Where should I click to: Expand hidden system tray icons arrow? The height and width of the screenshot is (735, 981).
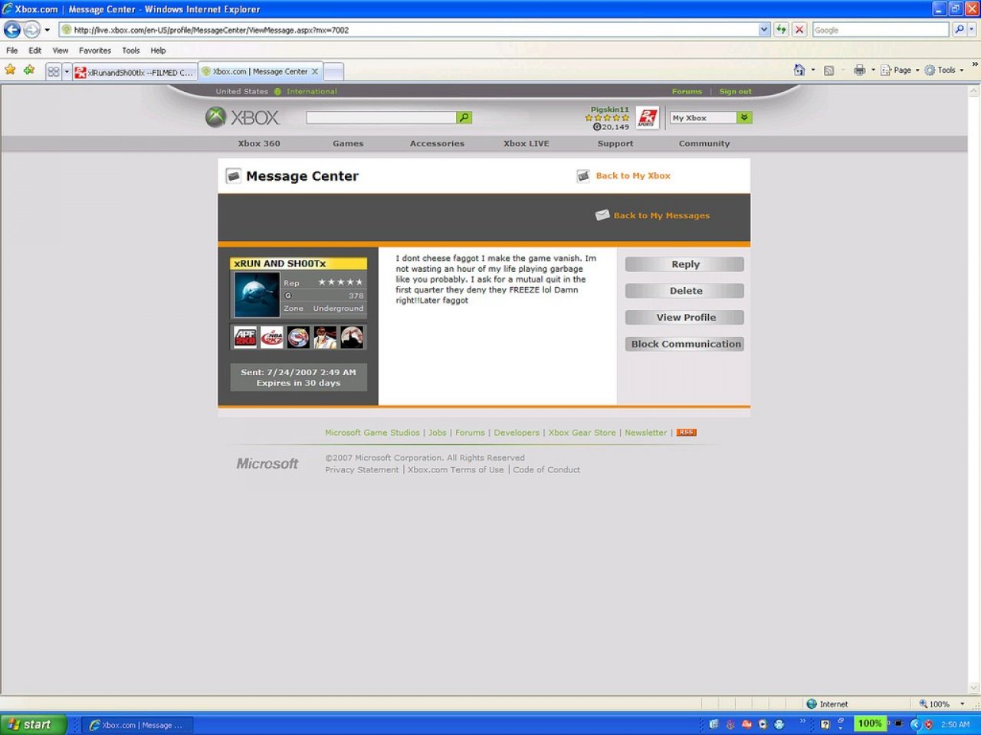(914, 724)
